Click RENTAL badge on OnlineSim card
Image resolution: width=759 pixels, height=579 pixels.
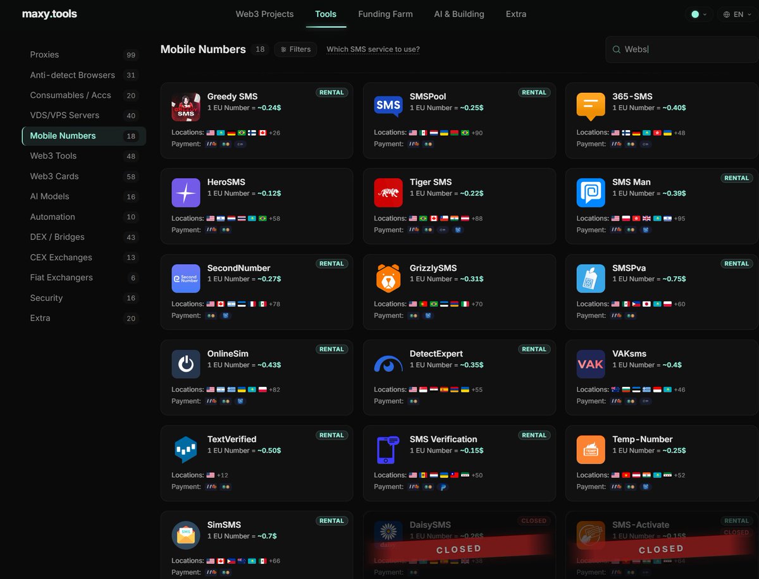[331, 349]
